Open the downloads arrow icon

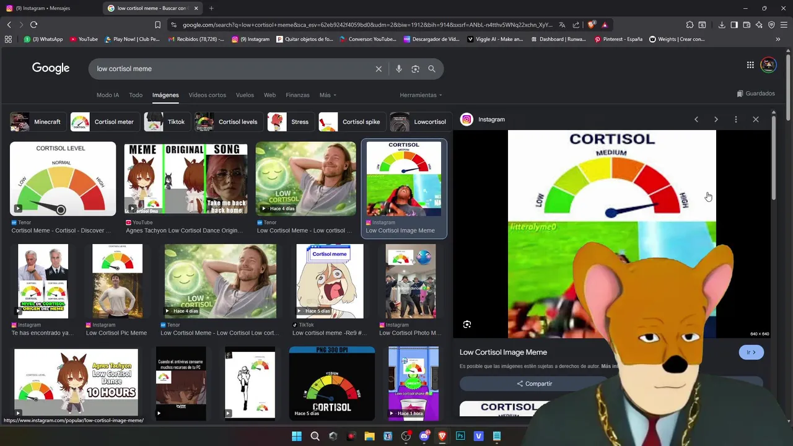[x=722, y=25]
